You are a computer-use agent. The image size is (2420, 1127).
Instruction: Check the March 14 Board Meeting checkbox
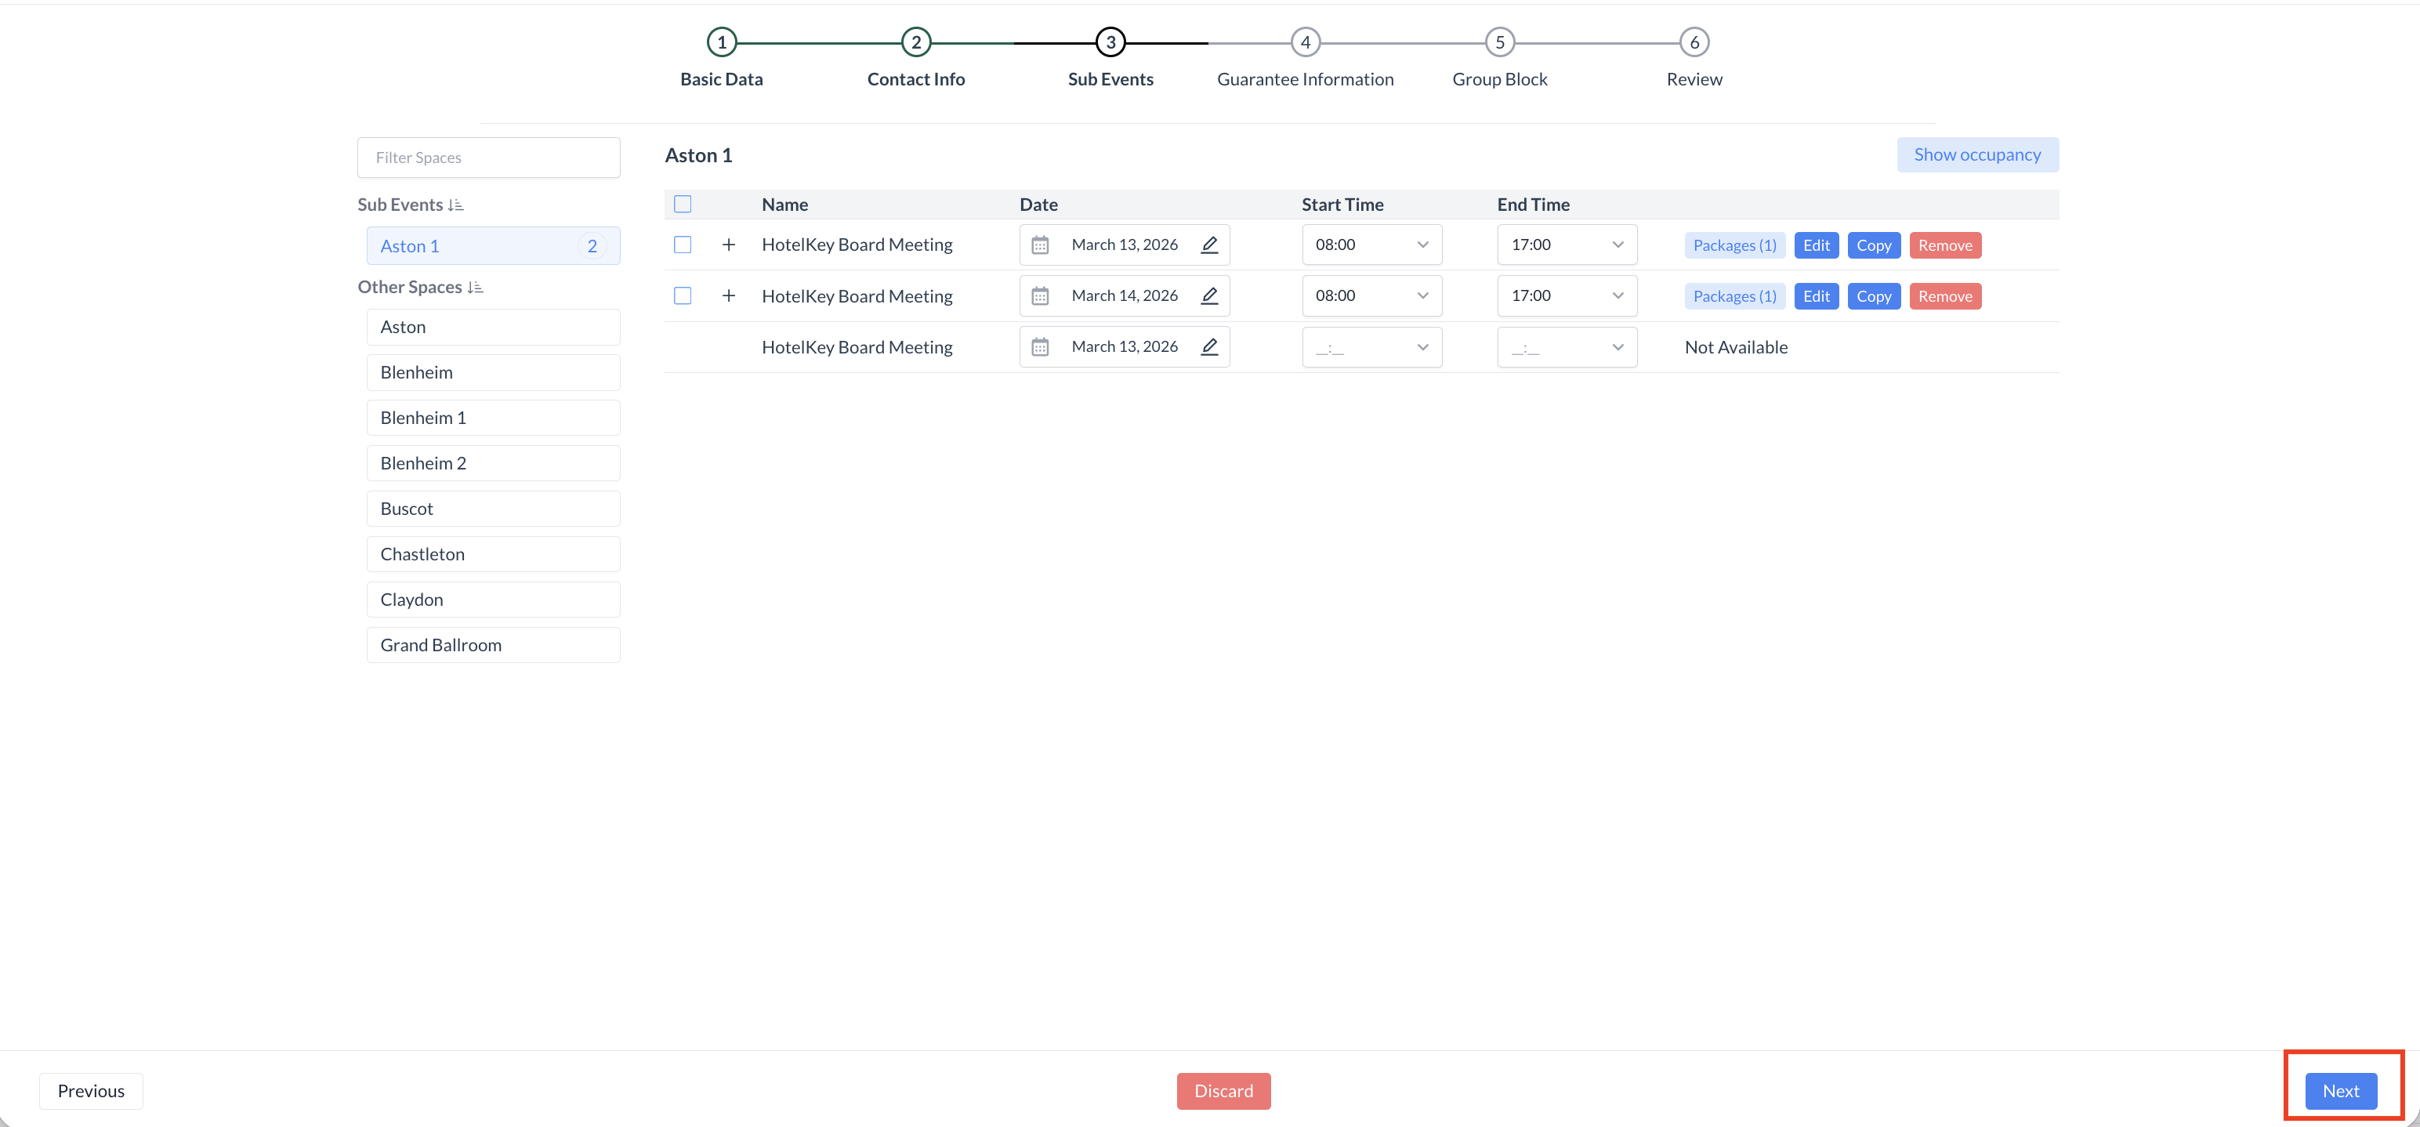[683, 295]
